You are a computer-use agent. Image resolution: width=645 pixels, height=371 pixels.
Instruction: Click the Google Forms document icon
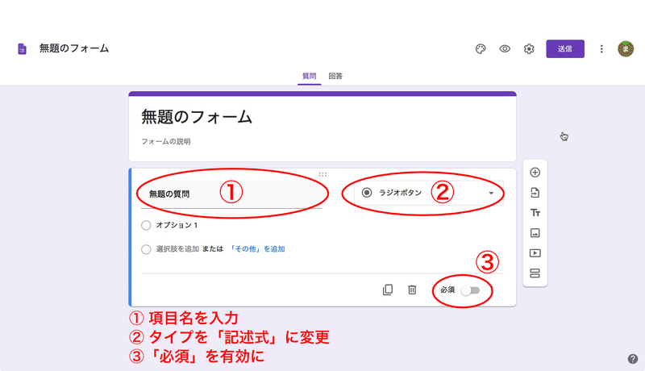tap(23, 49)
